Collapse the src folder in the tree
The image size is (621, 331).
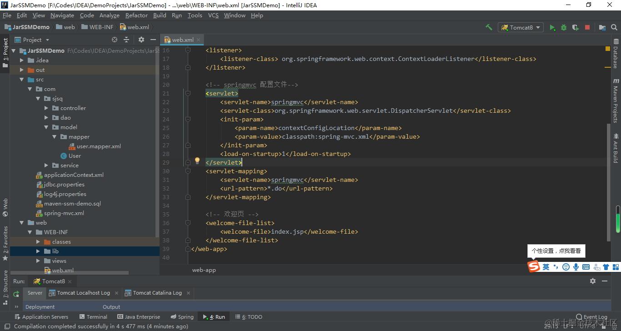pyautogui.click(x=21, y=80)
